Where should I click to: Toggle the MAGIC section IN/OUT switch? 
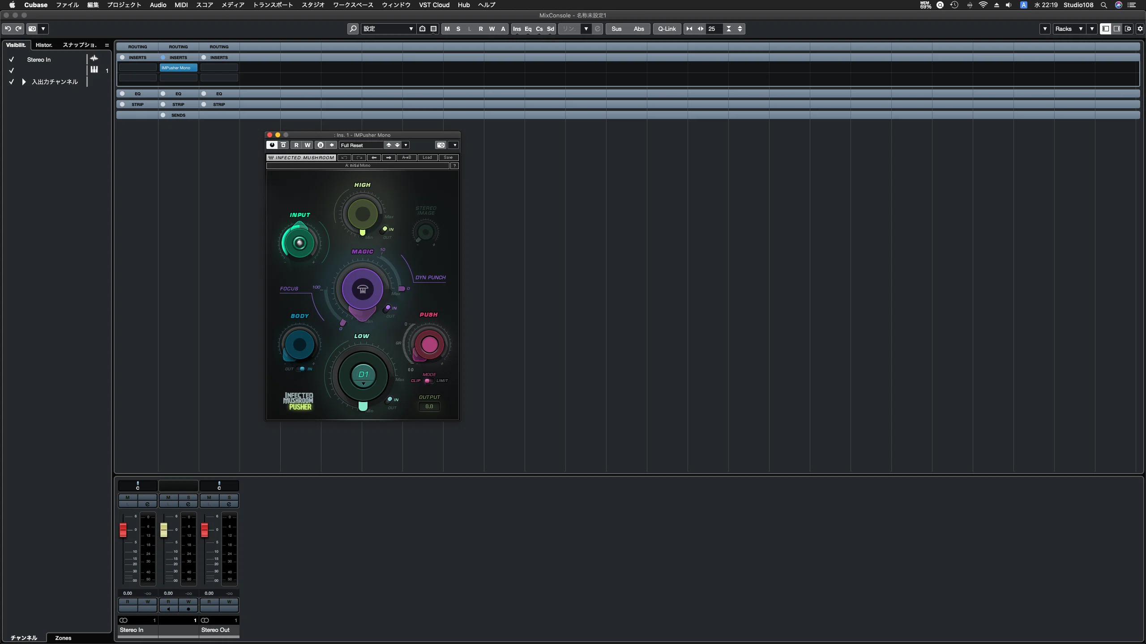point(387,309)
